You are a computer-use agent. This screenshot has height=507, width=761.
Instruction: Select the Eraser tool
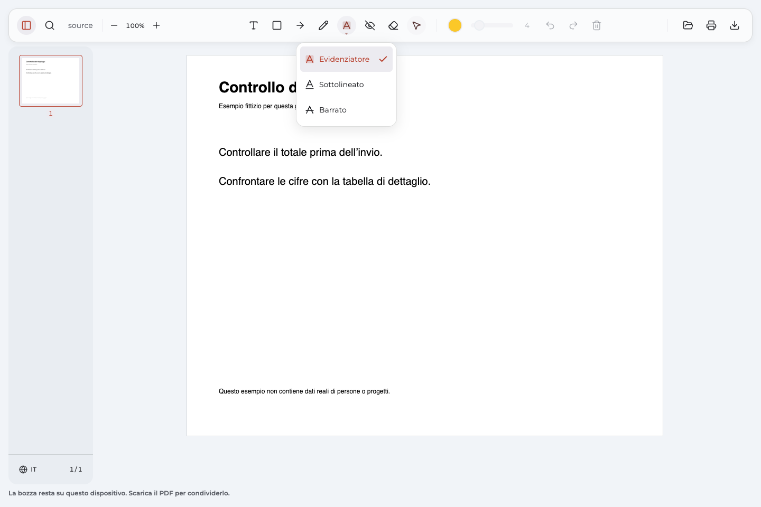(x=393, y=25)
